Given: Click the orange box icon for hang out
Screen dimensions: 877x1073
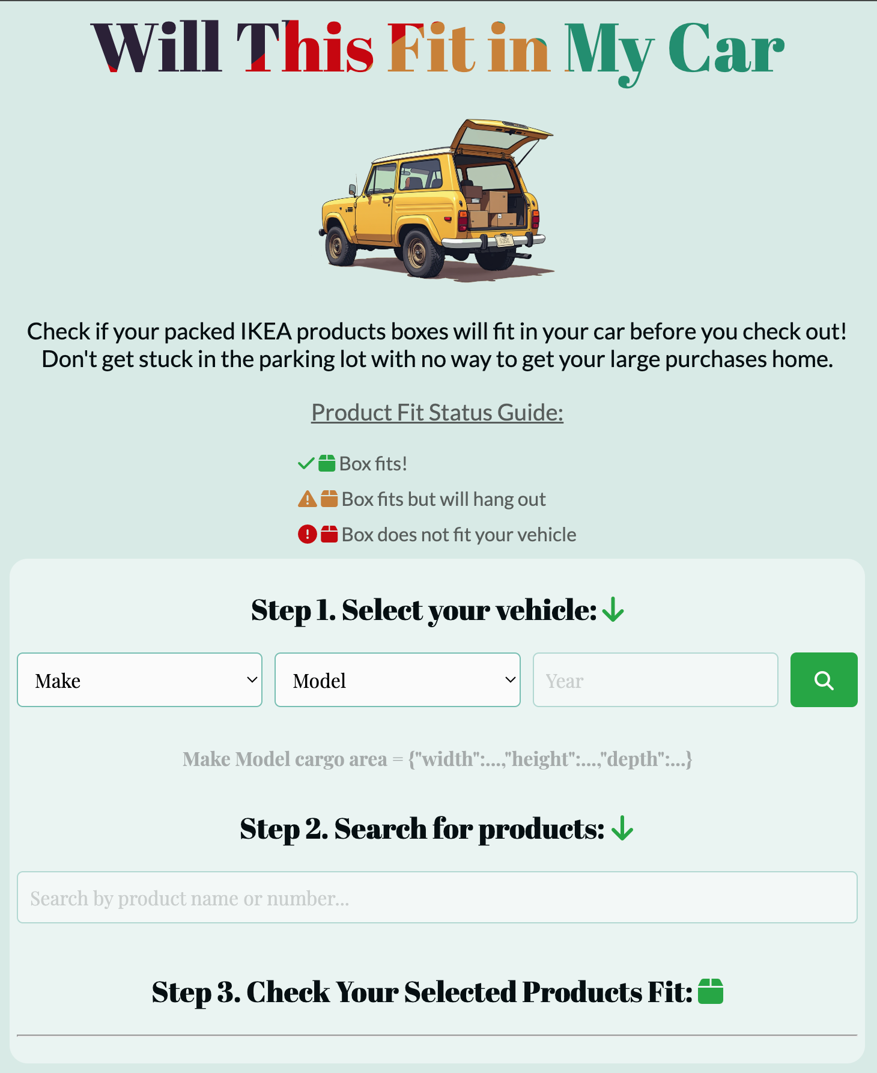Looking at the screenshot, I should pos(329,499).
